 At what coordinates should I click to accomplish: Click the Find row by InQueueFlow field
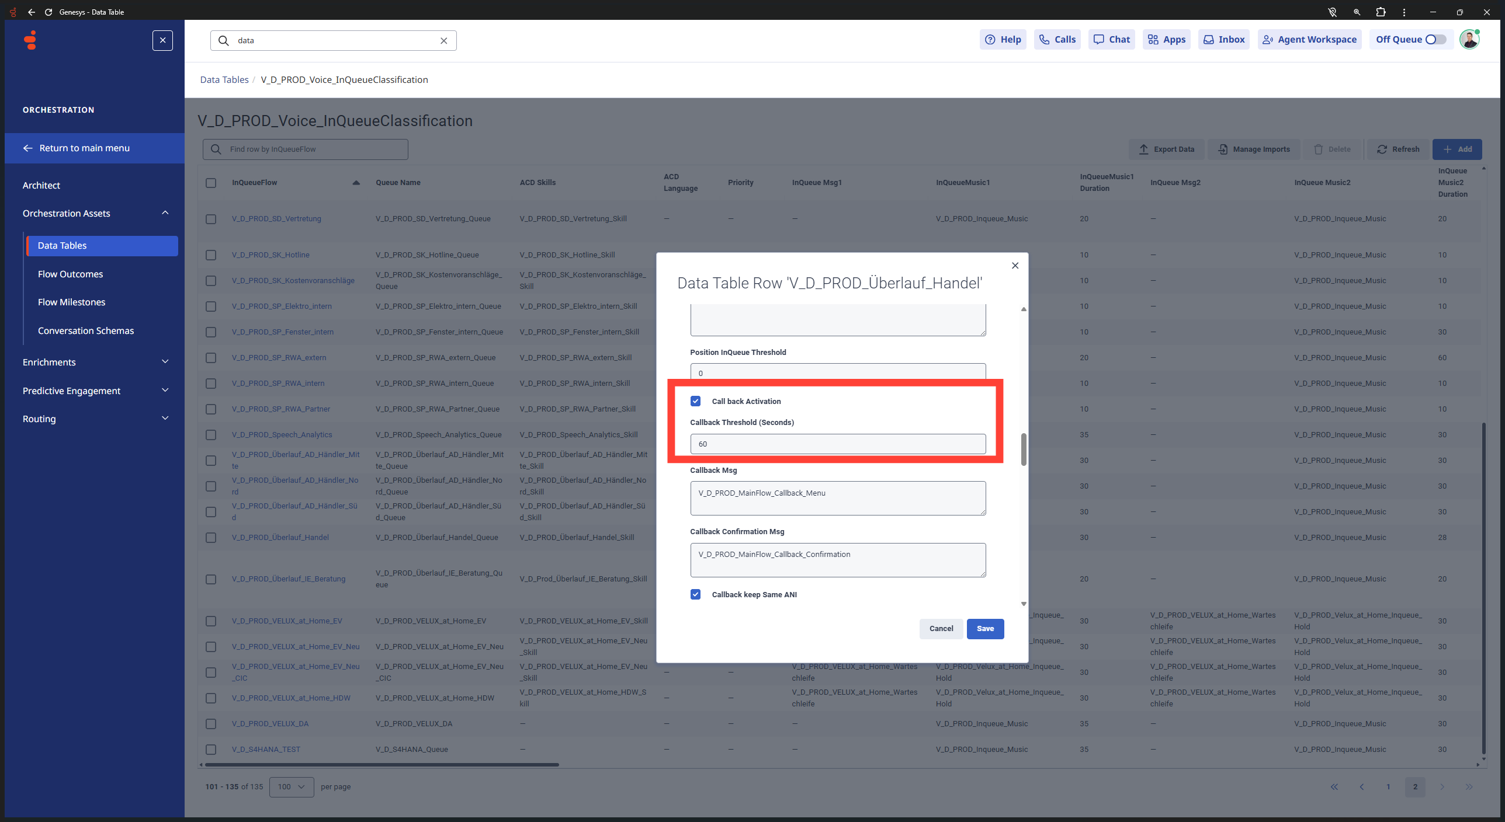click(x=305, y=149)
